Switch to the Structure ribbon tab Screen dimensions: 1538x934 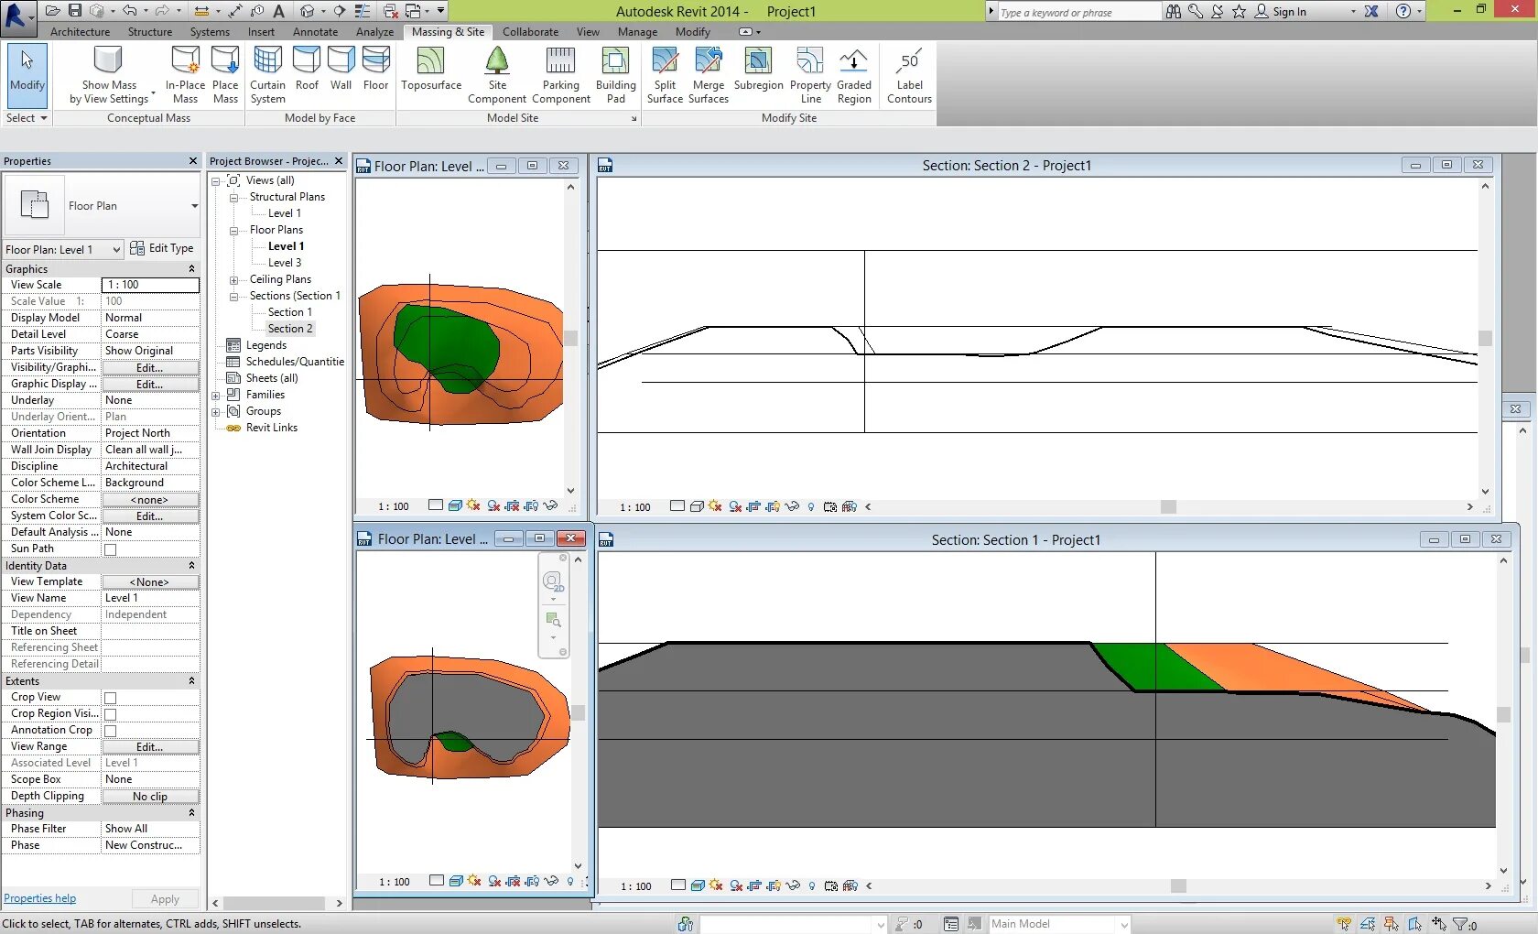(150, 32)
